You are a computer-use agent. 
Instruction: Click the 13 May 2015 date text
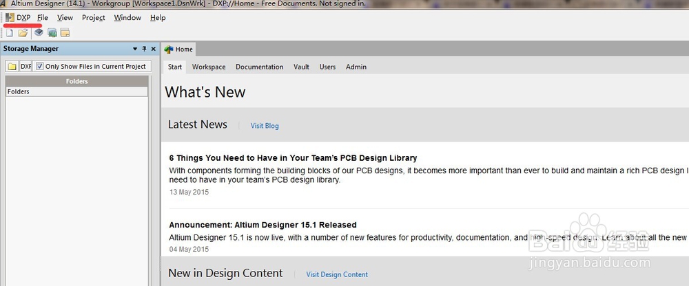189,192
